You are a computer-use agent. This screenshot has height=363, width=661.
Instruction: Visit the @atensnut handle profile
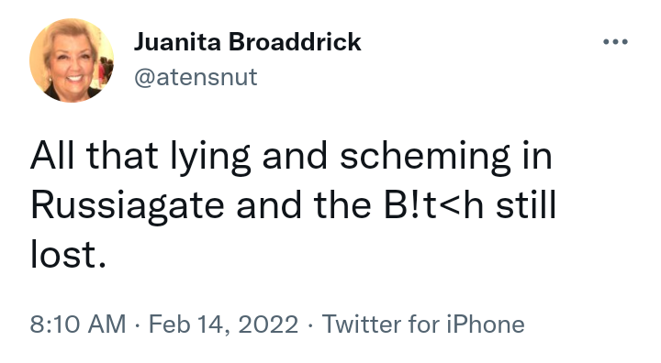click(196, 77)
